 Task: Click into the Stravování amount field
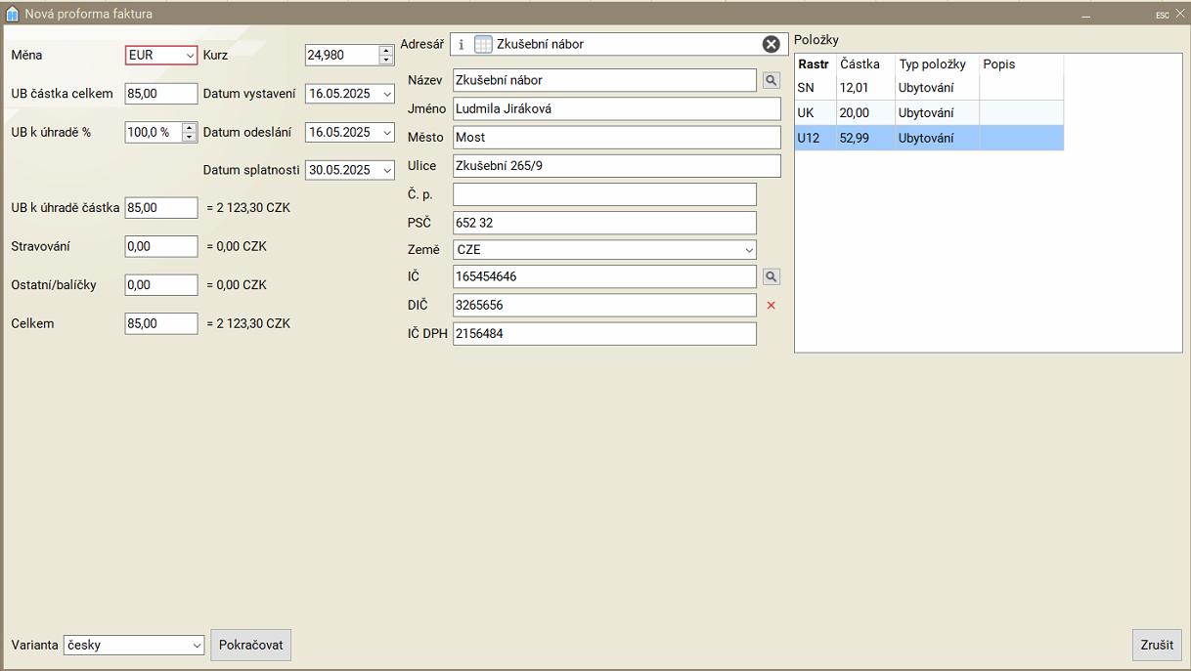click(x=161, y=246)
